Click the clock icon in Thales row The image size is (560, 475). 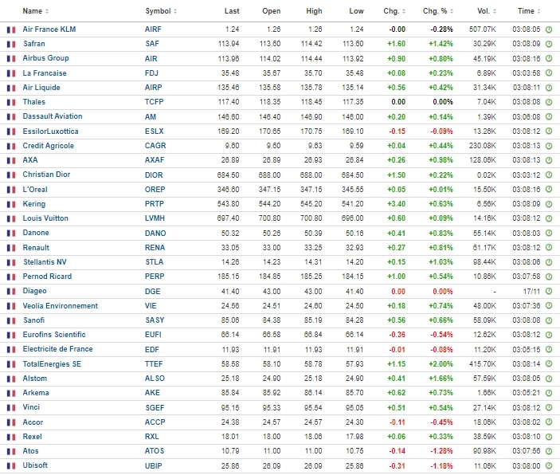click(x=549, y=102)
